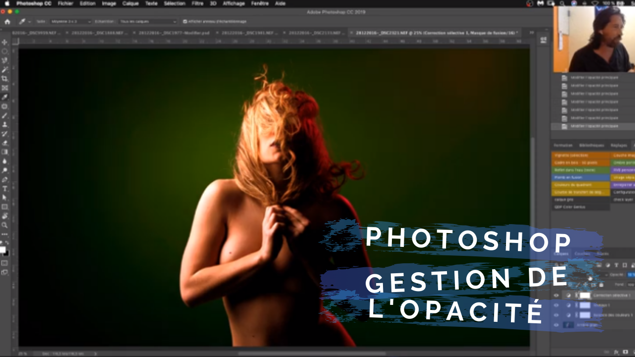Select the Rectangle shape tool
This screenshot has height=357, width=635.
tap(5, 207)
